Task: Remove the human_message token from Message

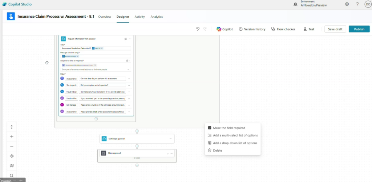Action: [78, 56]
